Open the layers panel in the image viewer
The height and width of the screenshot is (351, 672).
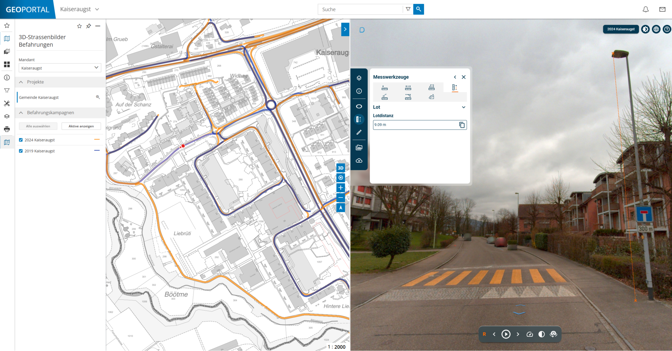pyautogui.click(x=359, y=78)
